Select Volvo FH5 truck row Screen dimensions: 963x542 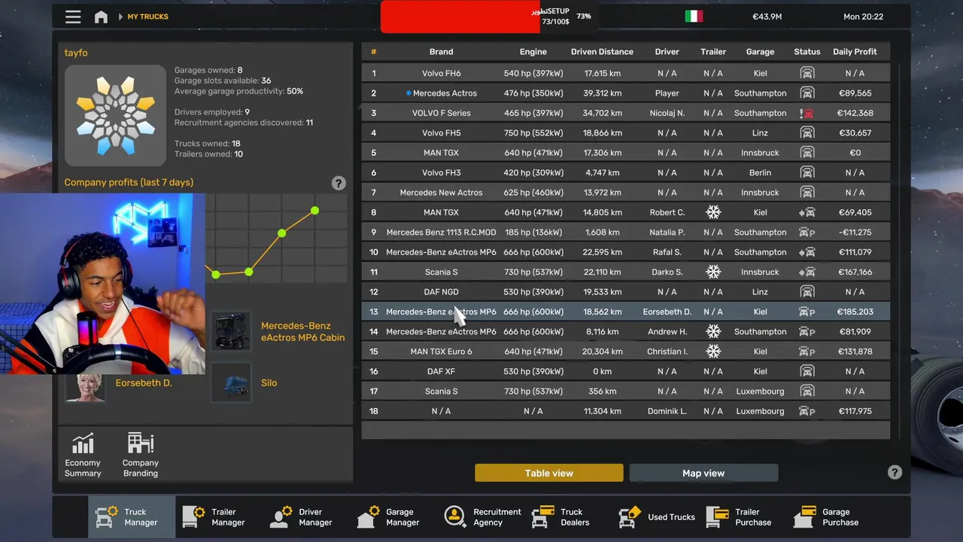coord(625,132)
